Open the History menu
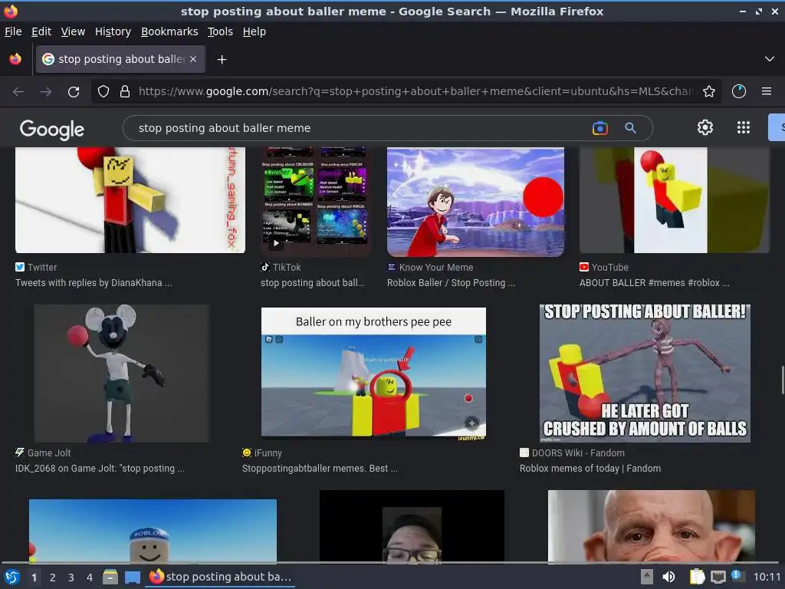785x589 pixels. (x=113, y=31)
